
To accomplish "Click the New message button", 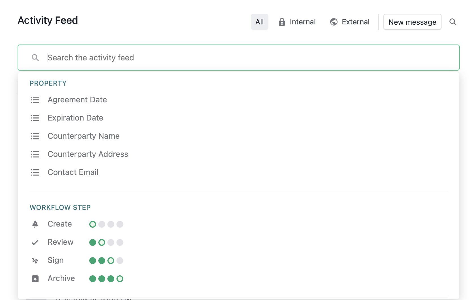I will click(412, 22).
